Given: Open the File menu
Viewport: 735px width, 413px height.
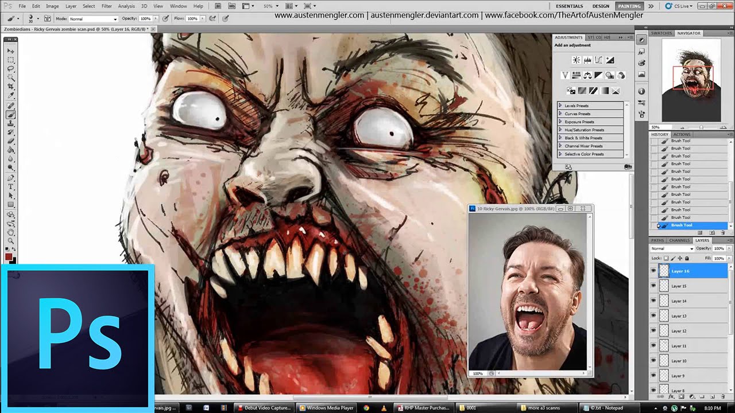Looking at the screenshot, I should (x=22, y=6).
